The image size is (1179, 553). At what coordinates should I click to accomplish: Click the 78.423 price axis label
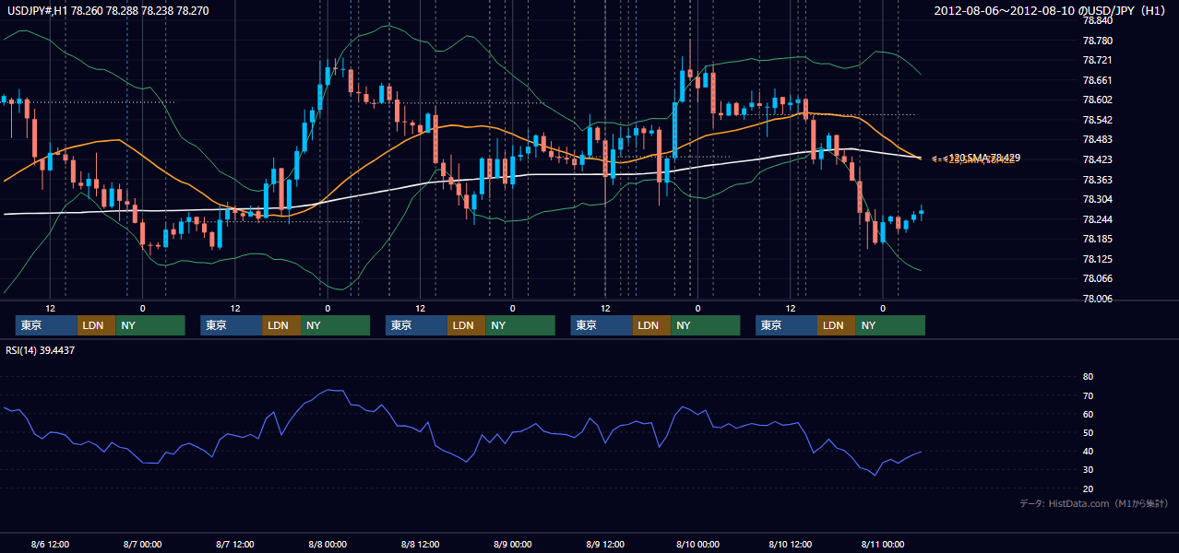pyautogui.click(x=1098, y=159)
